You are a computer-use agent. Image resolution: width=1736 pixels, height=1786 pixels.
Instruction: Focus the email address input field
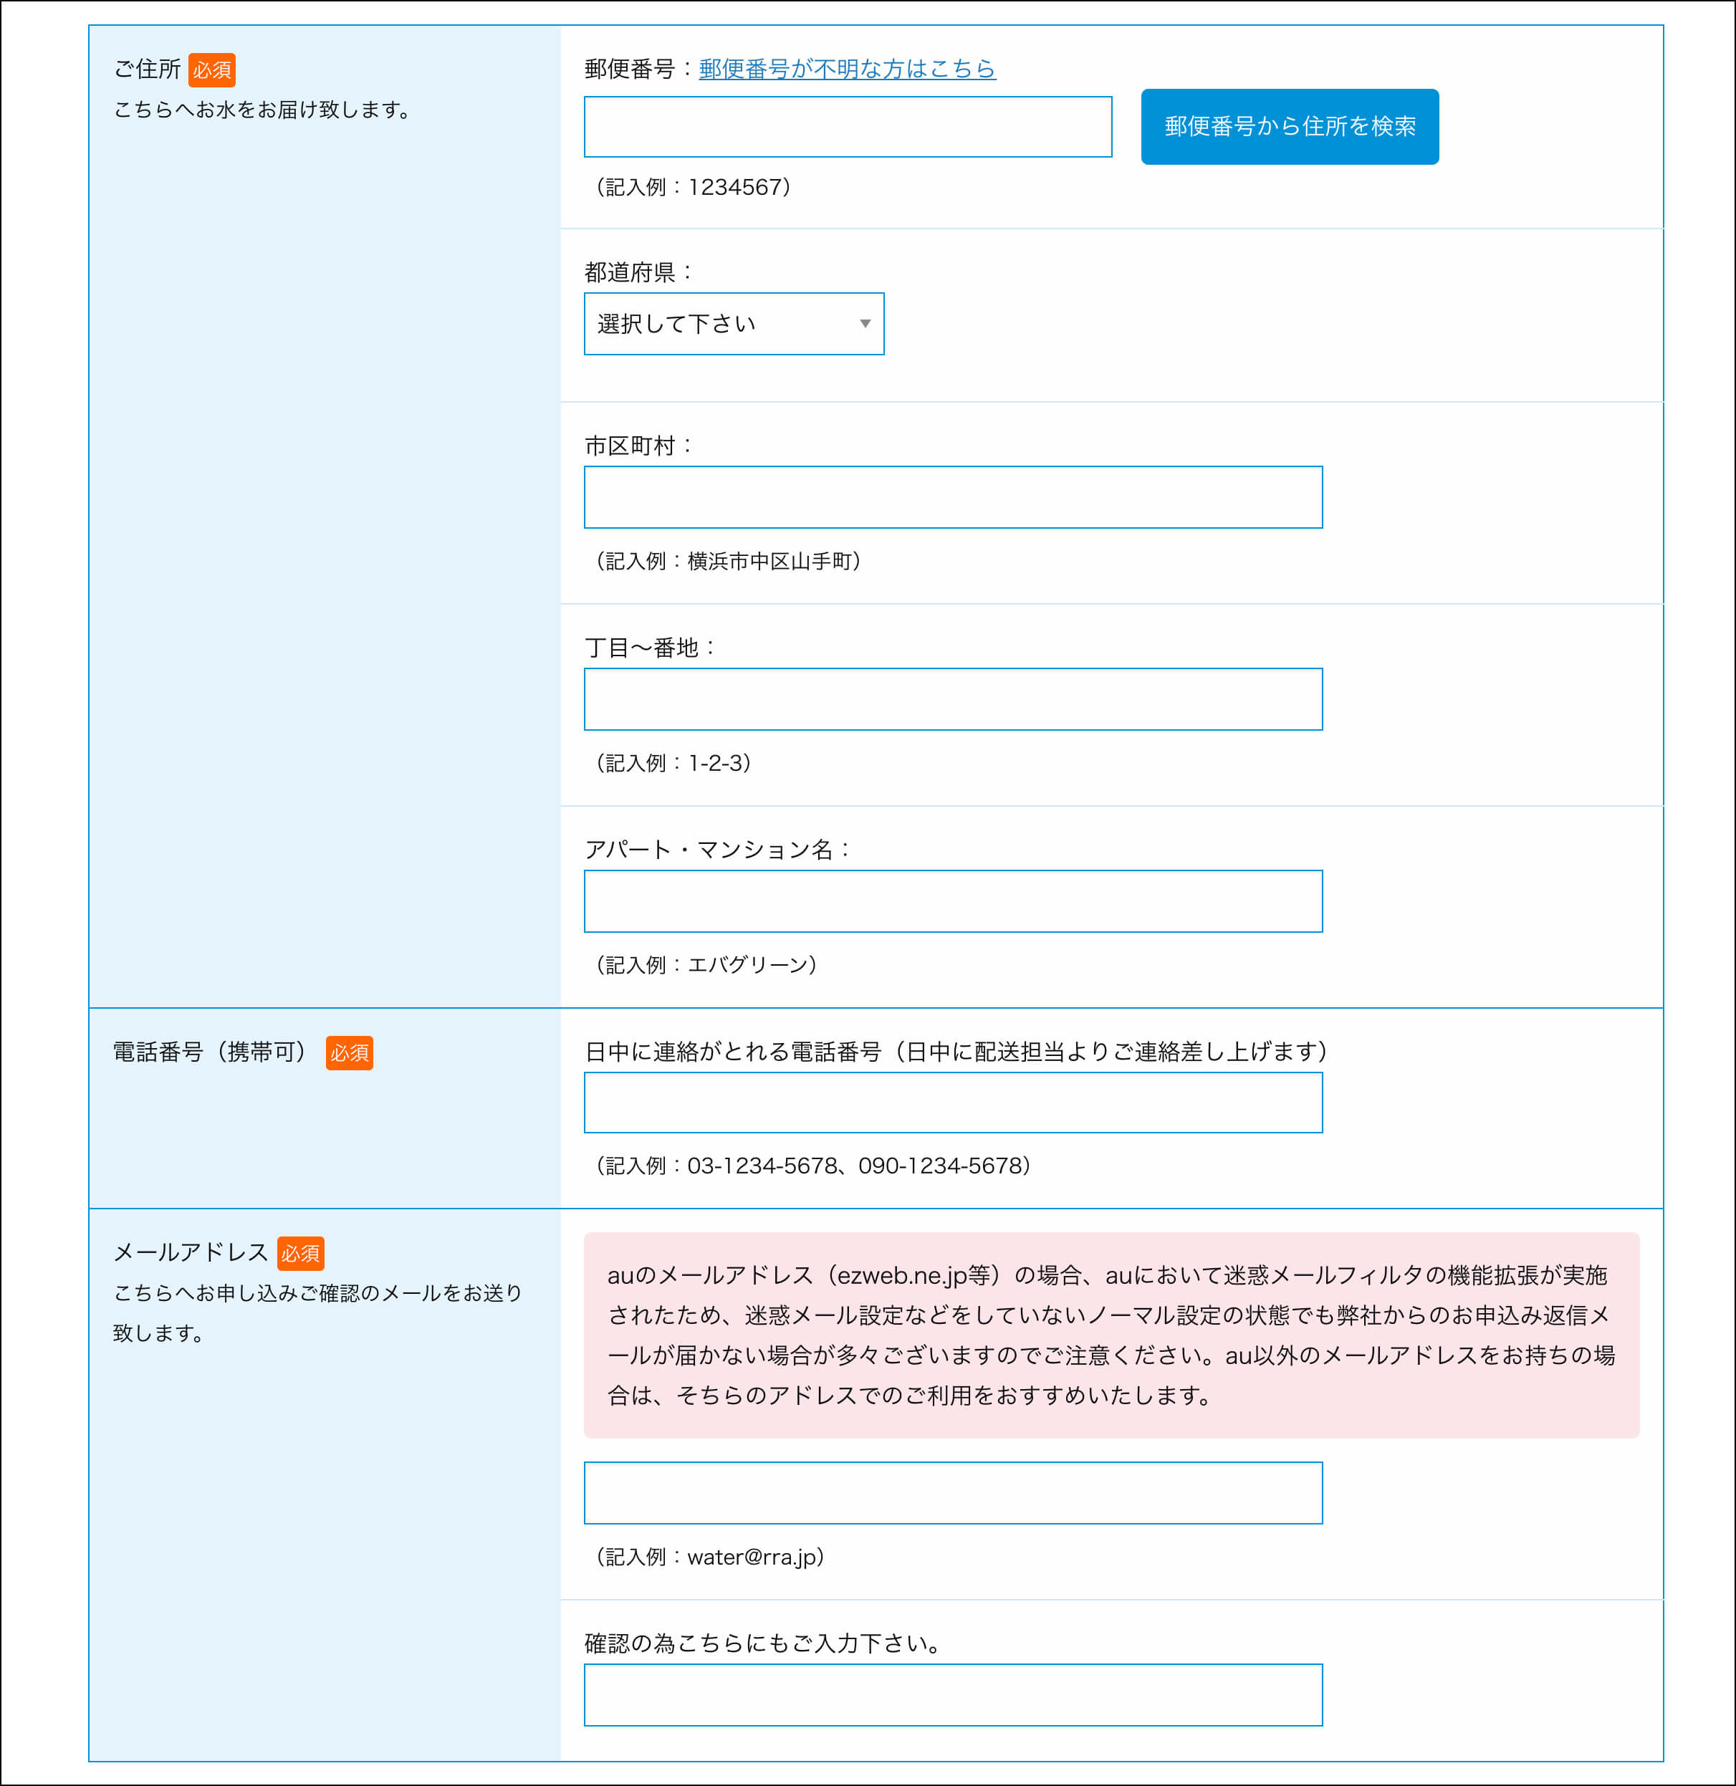tap(953, 1493)
